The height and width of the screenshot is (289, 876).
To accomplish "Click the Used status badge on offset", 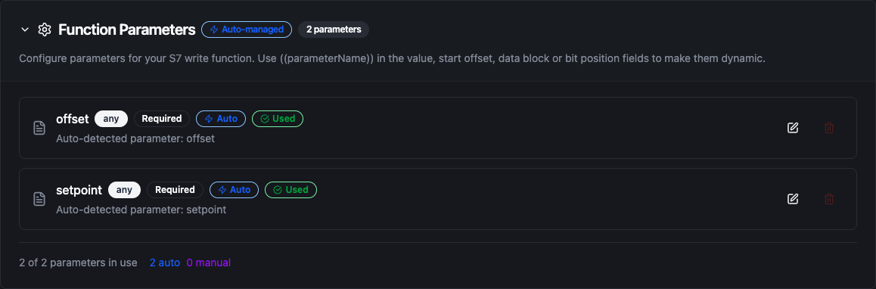I will point(278,119).
